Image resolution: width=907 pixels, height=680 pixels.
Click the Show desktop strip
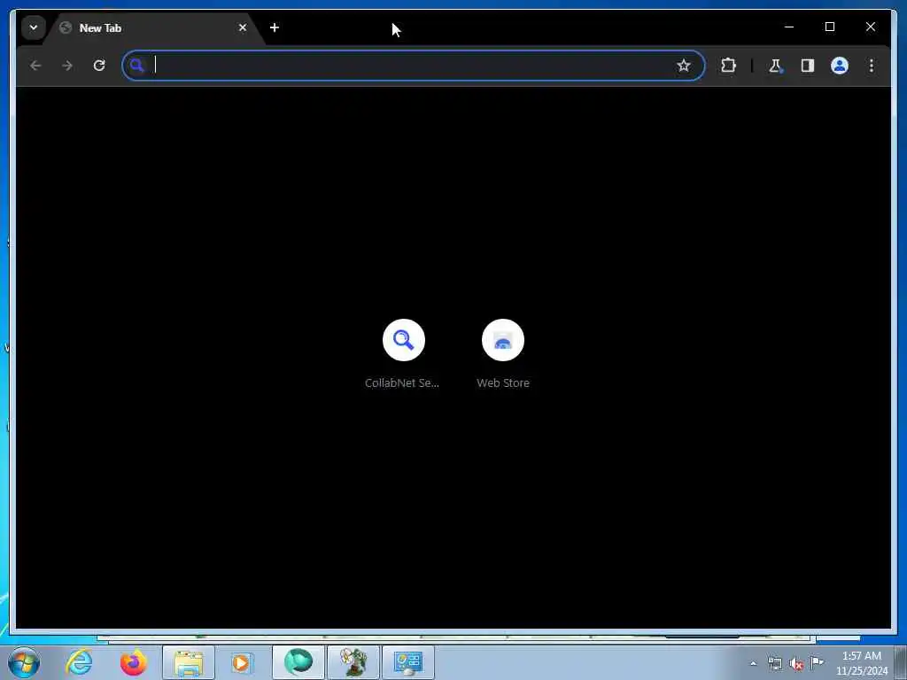pyautogui.click(x=901, y=662)
